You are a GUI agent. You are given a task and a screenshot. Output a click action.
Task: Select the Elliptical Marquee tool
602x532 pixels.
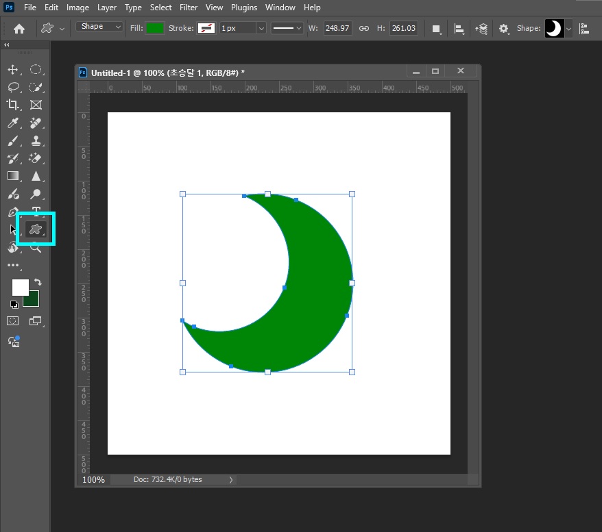[36, 69]
